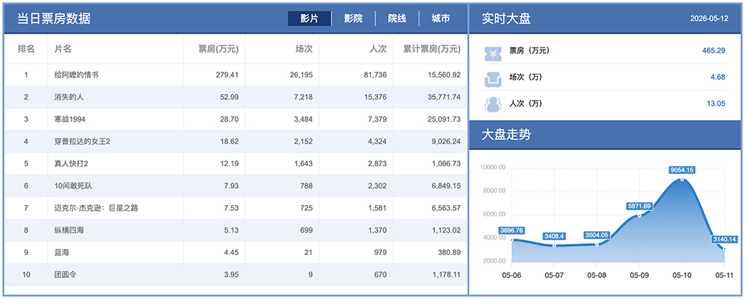Click cumulative box office 25,091.73

point(444,119)
